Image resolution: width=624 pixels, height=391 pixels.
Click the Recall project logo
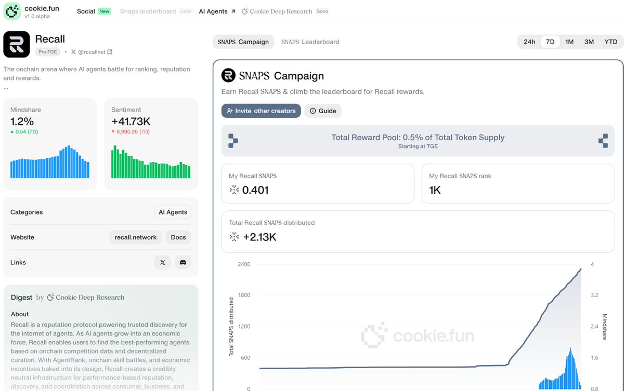point(17,44)
